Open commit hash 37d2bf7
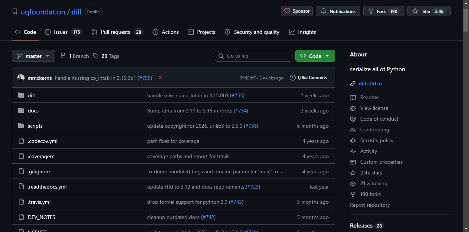Image resolution: width=469 pixels, height=232 pixels. point(247,78)
